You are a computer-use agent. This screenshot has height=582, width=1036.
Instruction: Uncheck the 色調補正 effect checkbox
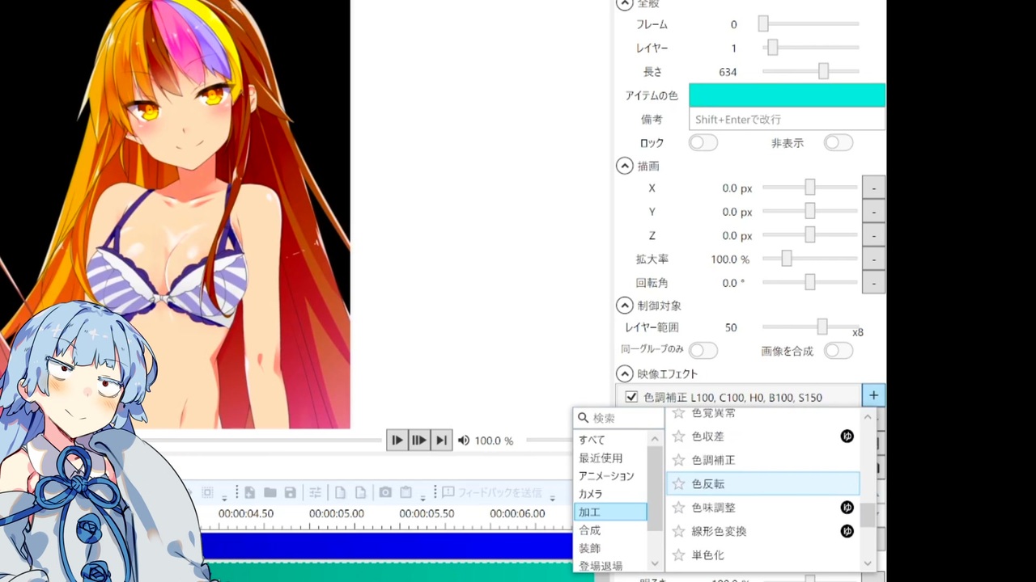pyautogui.click(x=631, y=397)
